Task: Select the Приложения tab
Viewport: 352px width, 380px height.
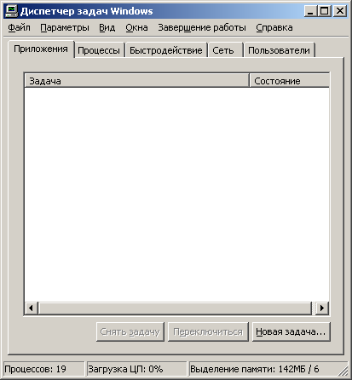Action: (x=41, y=49)
